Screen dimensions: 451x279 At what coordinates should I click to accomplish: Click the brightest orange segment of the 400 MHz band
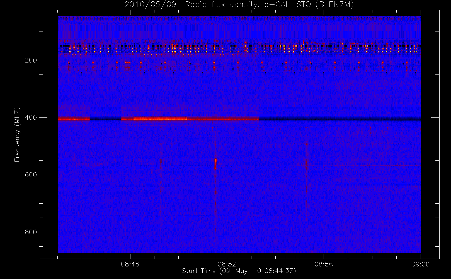coord(160,119)
